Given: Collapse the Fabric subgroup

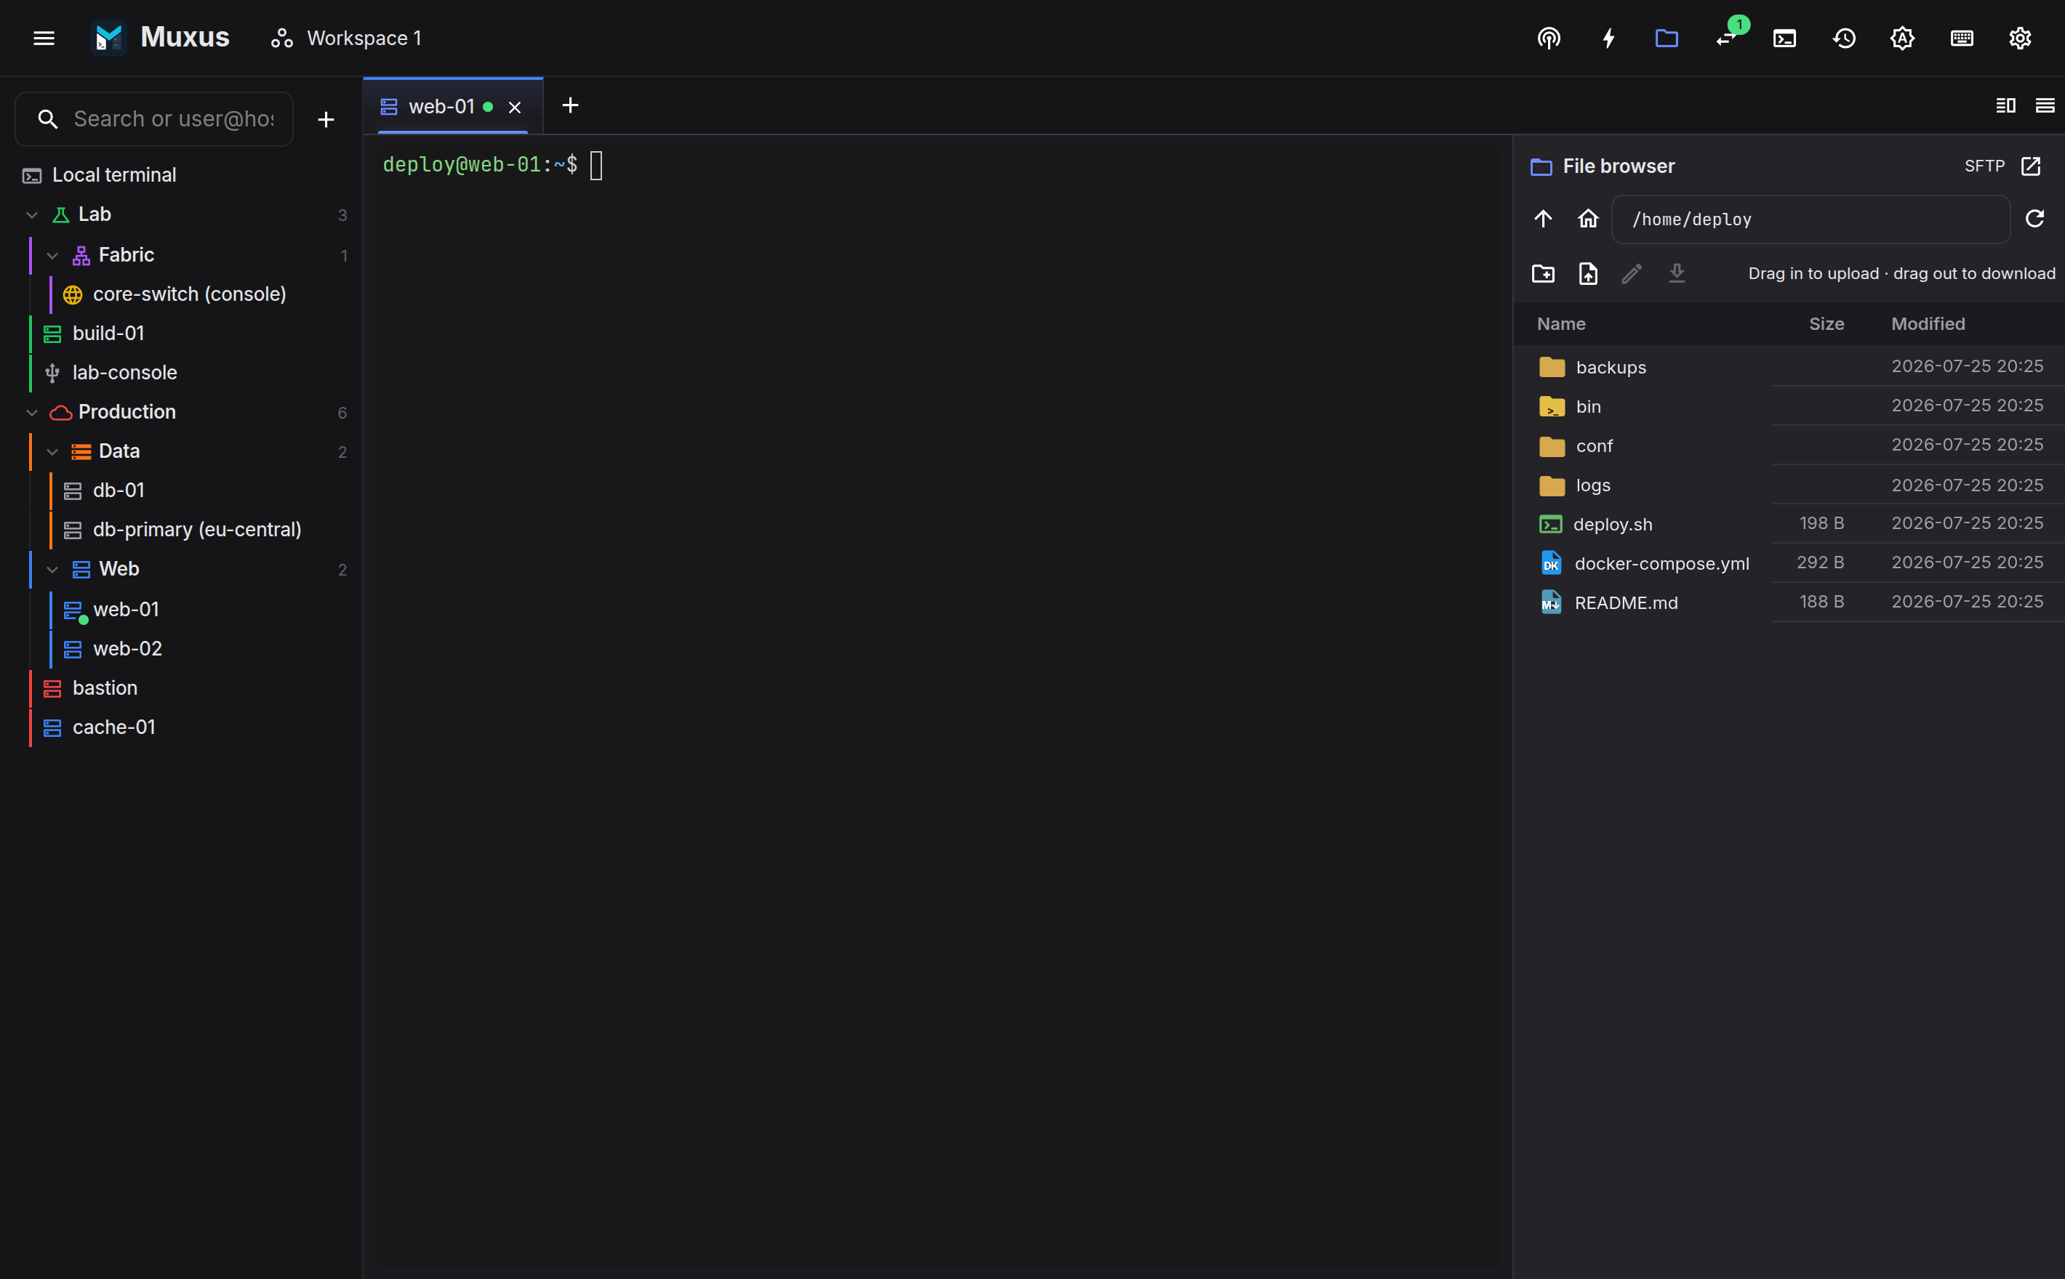Looking at the screenshot, I should [x=52, y=256].
